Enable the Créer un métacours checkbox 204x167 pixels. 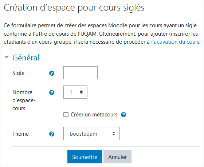coord(66,115)
